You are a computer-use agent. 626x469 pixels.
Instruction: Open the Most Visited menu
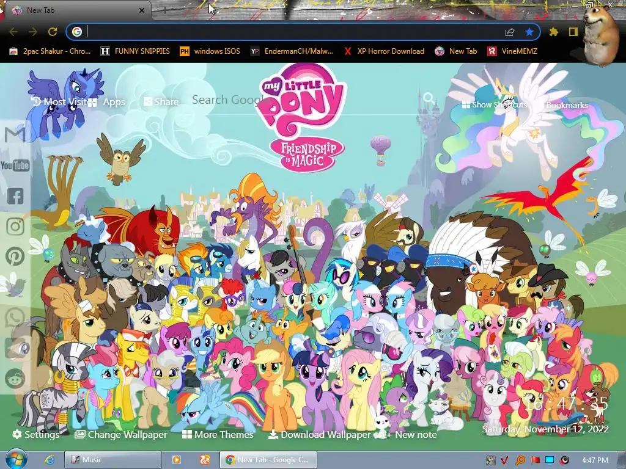tap(59, 102)
